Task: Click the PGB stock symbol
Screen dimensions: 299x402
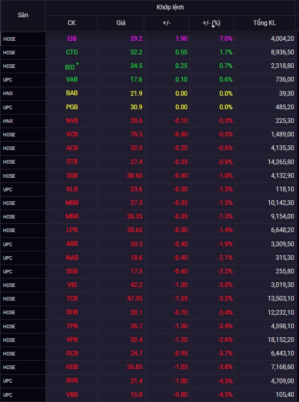Action: 72,107
